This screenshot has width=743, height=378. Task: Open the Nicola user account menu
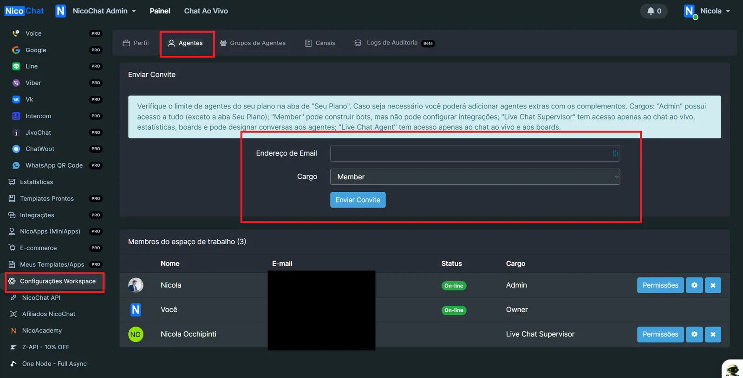tap(707, 11)
